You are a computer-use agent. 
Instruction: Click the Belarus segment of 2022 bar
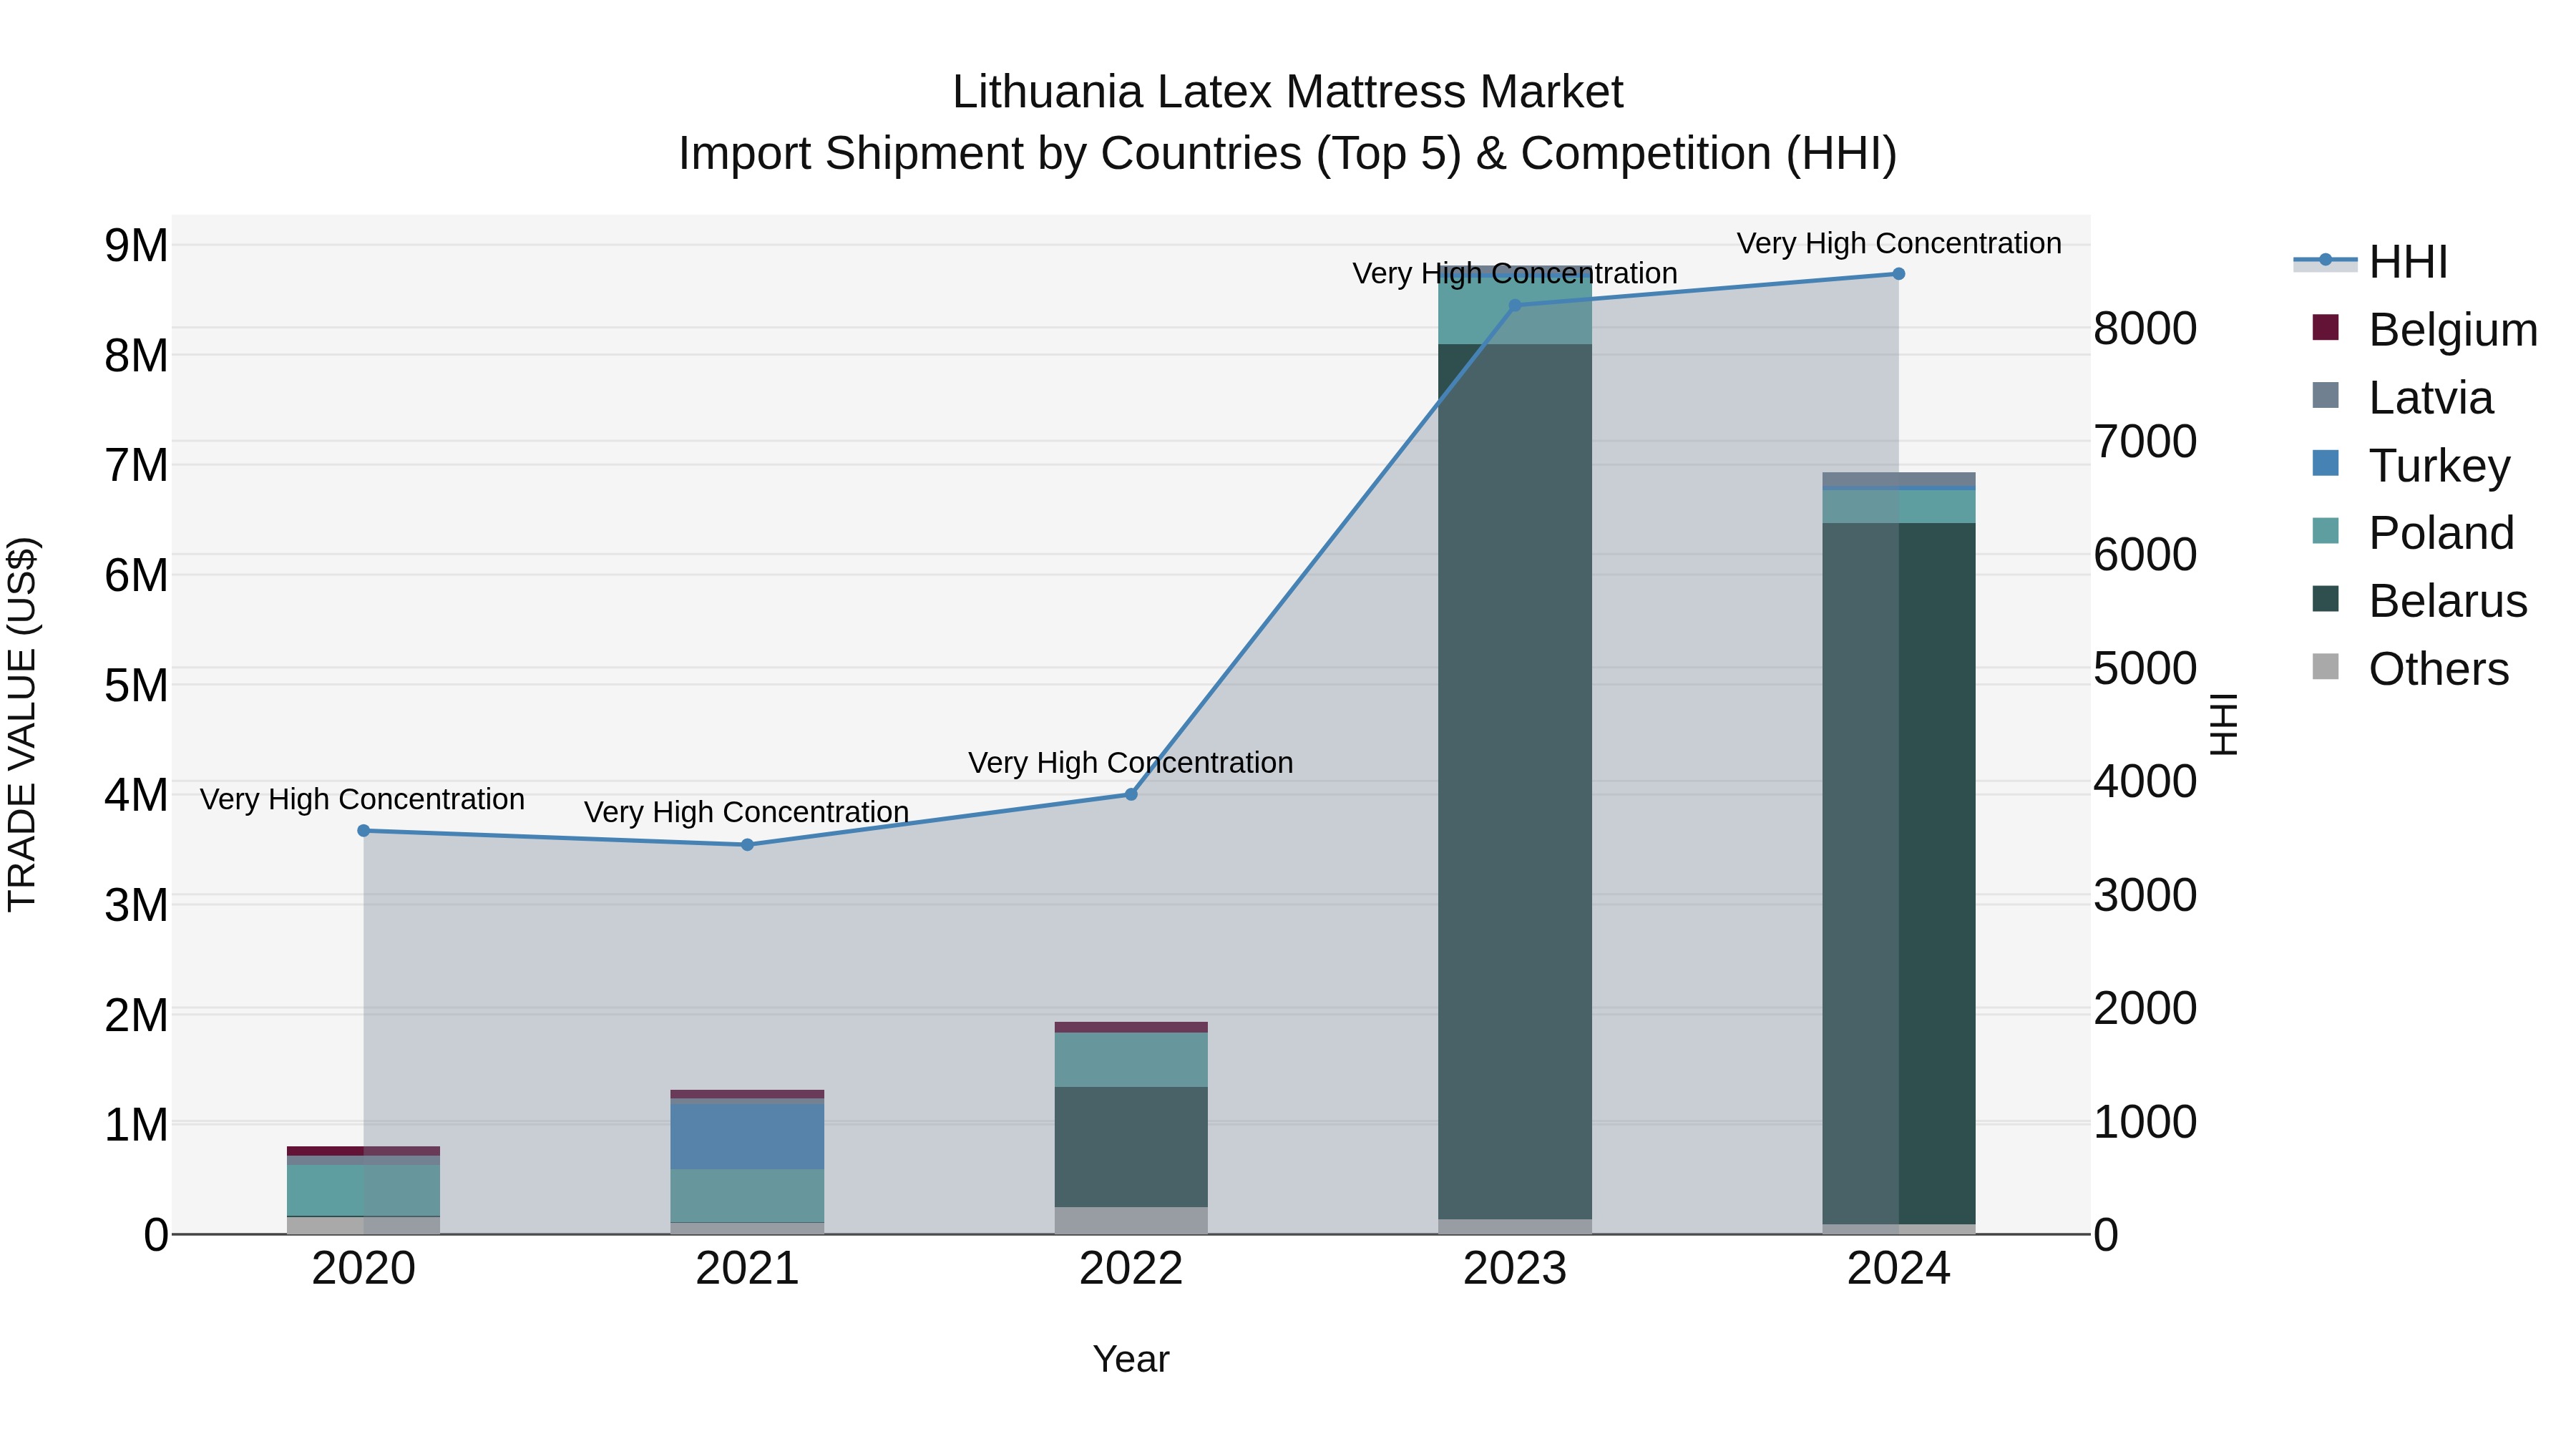(x=1131, y=1147)
